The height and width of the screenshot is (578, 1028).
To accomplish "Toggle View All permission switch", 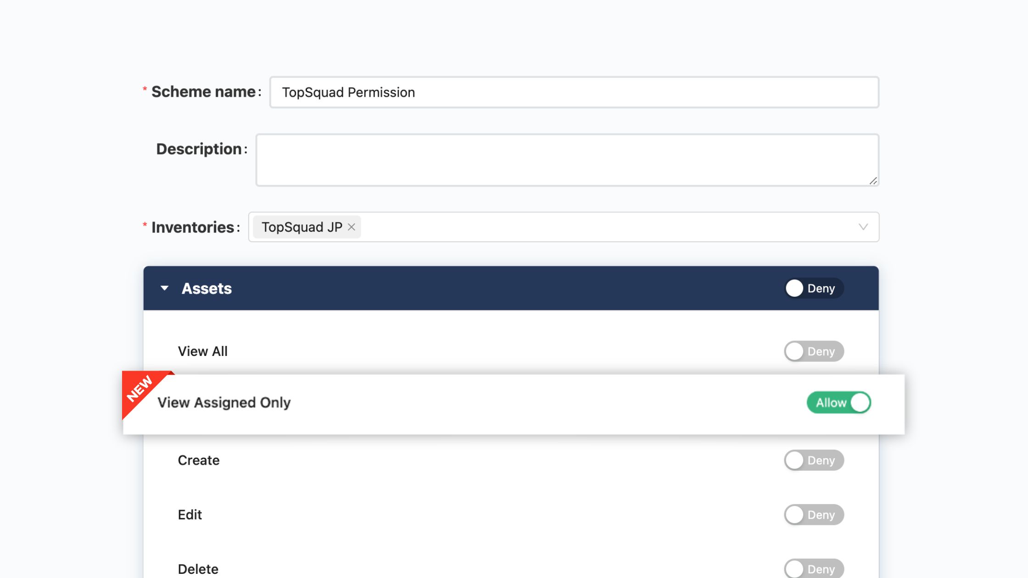I will (813, 351).
